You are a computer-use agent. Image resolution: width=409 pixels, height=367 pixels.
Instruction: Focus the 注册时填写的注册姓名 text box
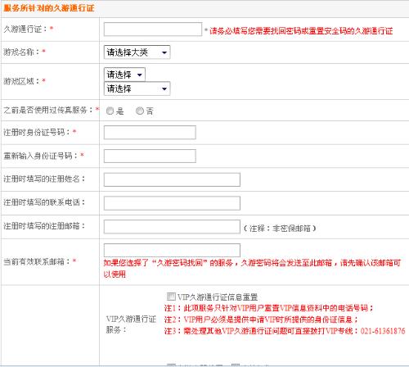[172, 179]
